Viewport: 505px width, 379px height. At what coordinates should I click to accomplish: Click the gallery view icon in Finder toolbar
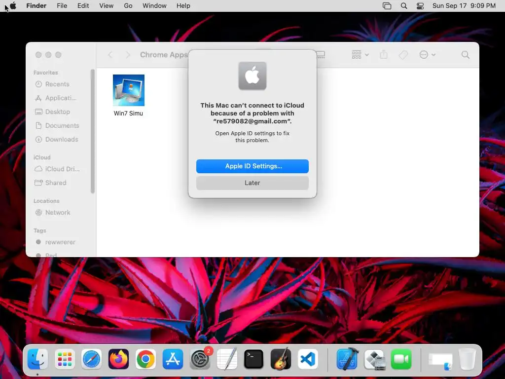pos(321,55)
